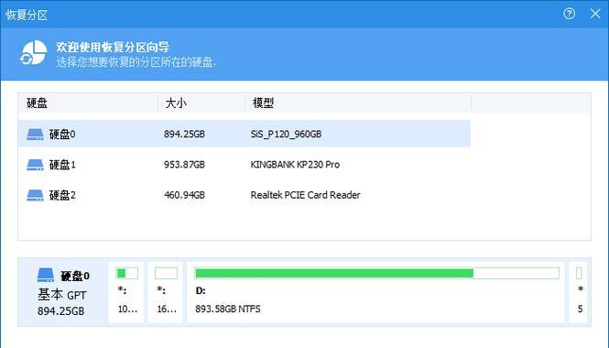Open the help question-mark icon
Viewport: 609px width, 348px height.
click(570, 14)
